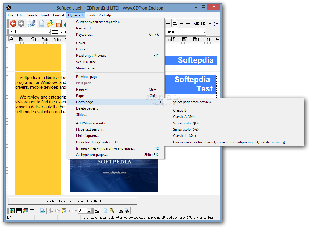
Task: Toggle the bulleted list icon
Action: [x=210, y=23]
